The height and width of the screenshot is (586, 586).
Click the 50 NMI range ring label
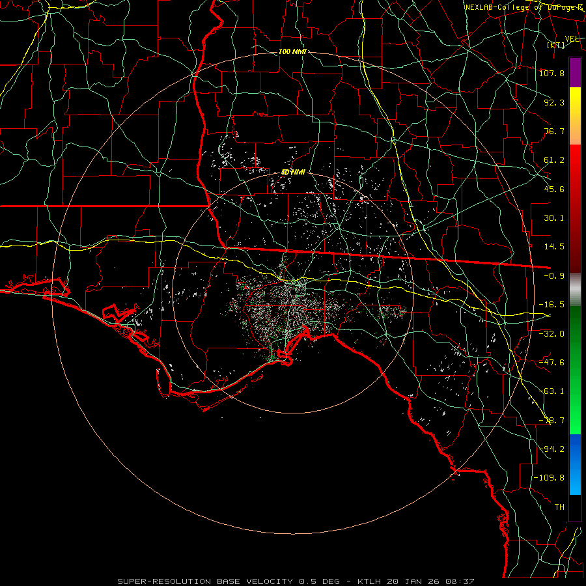[x=293, y=173]
